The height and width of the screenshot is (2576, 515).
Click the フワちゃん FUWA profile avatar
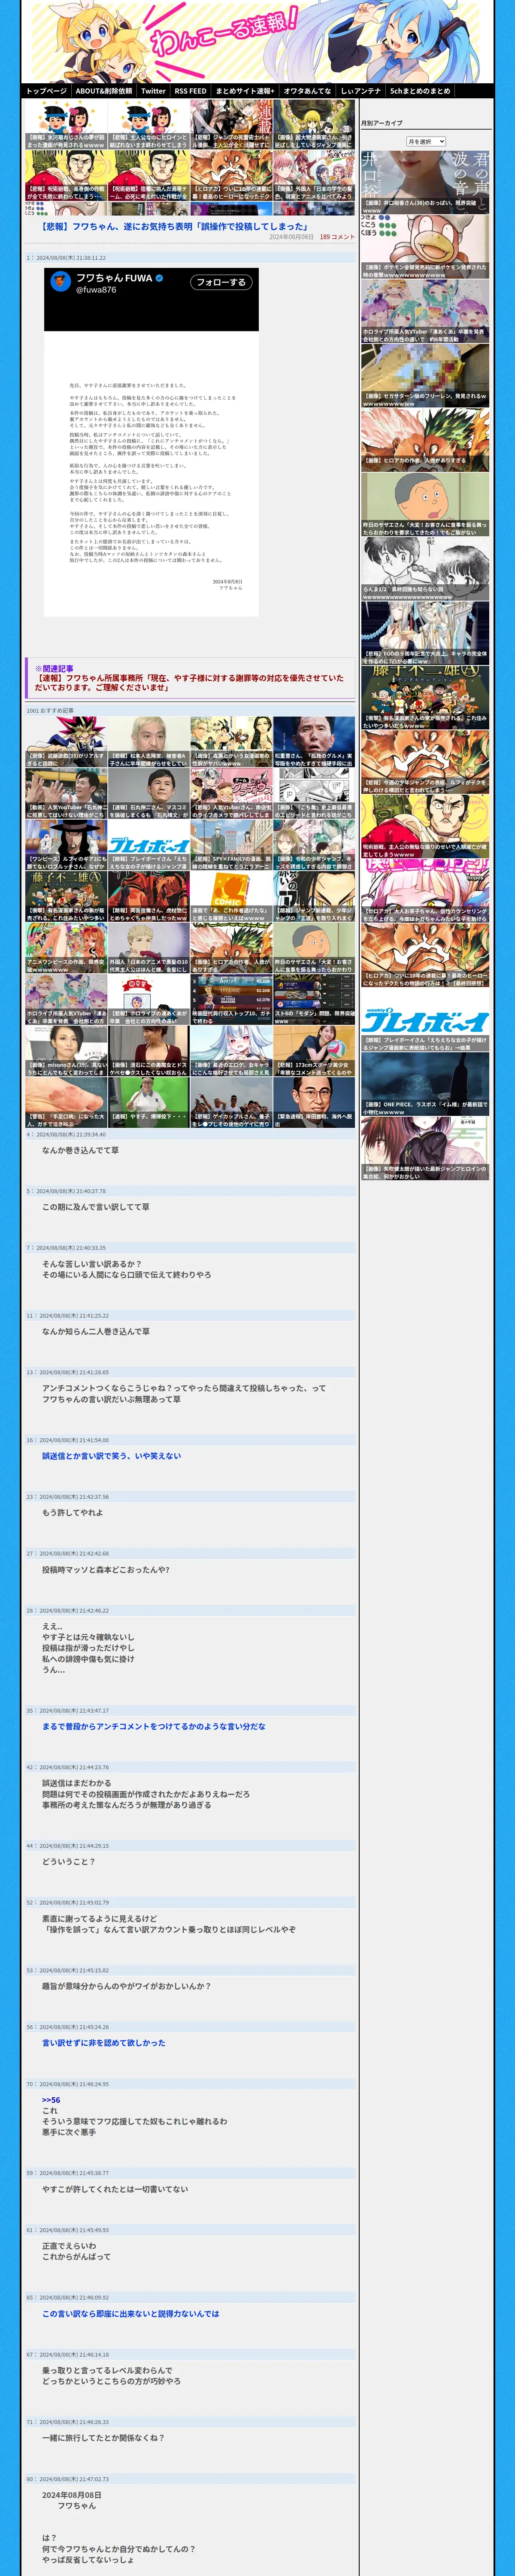click(x=61, y=283)
